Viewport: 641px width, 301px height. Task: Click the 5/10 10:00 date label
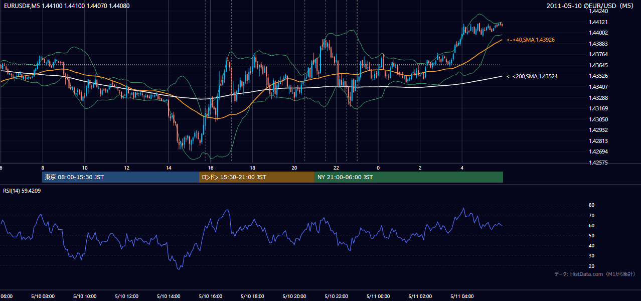pos(84,296)
